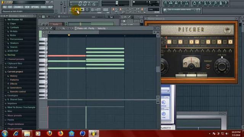Expand the Packs folder
The width and height of the screenshot is (244, 137).
[11, 120]
